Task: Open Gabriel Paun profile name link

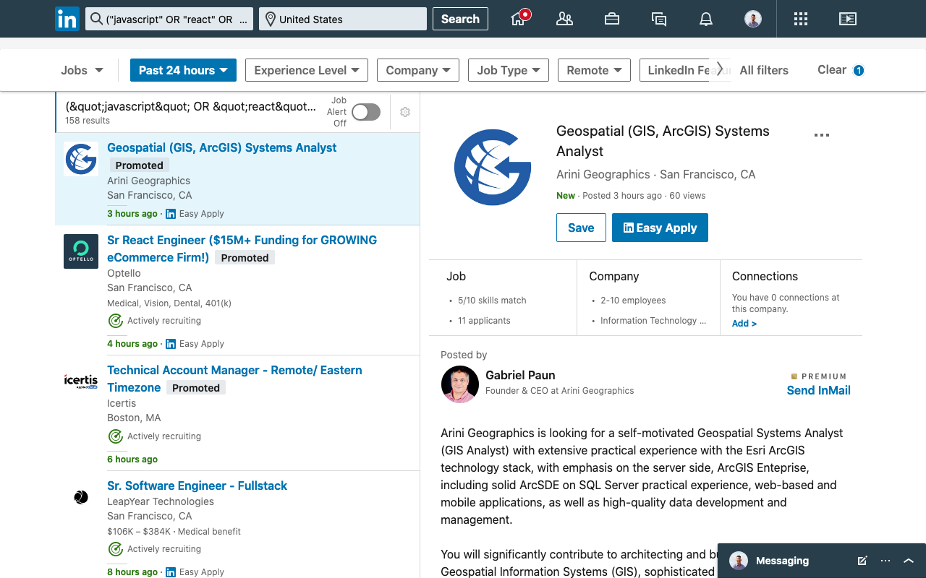Action: (x=520, y=375)
